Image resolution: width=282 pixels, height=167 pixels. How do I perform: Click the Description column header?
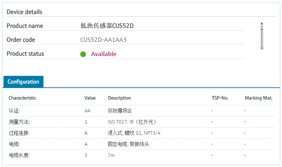(x=119, y=98)
